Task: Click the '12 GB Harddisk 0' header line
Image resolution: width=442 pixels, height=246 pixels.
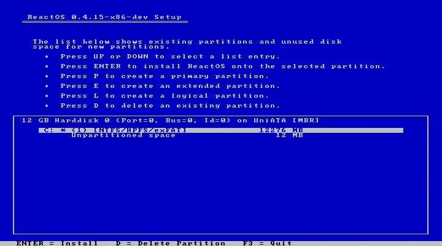Action: point(170,121)
